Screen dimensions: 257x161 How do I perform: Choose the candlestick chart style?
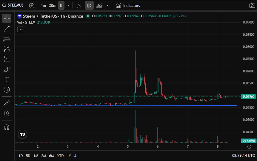(x=89, y=5)
